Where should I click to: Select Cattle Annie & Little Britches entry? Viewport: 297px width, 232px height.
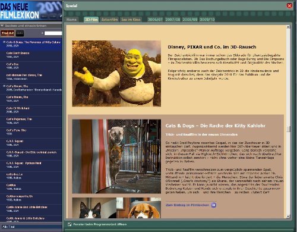(31, 219)
